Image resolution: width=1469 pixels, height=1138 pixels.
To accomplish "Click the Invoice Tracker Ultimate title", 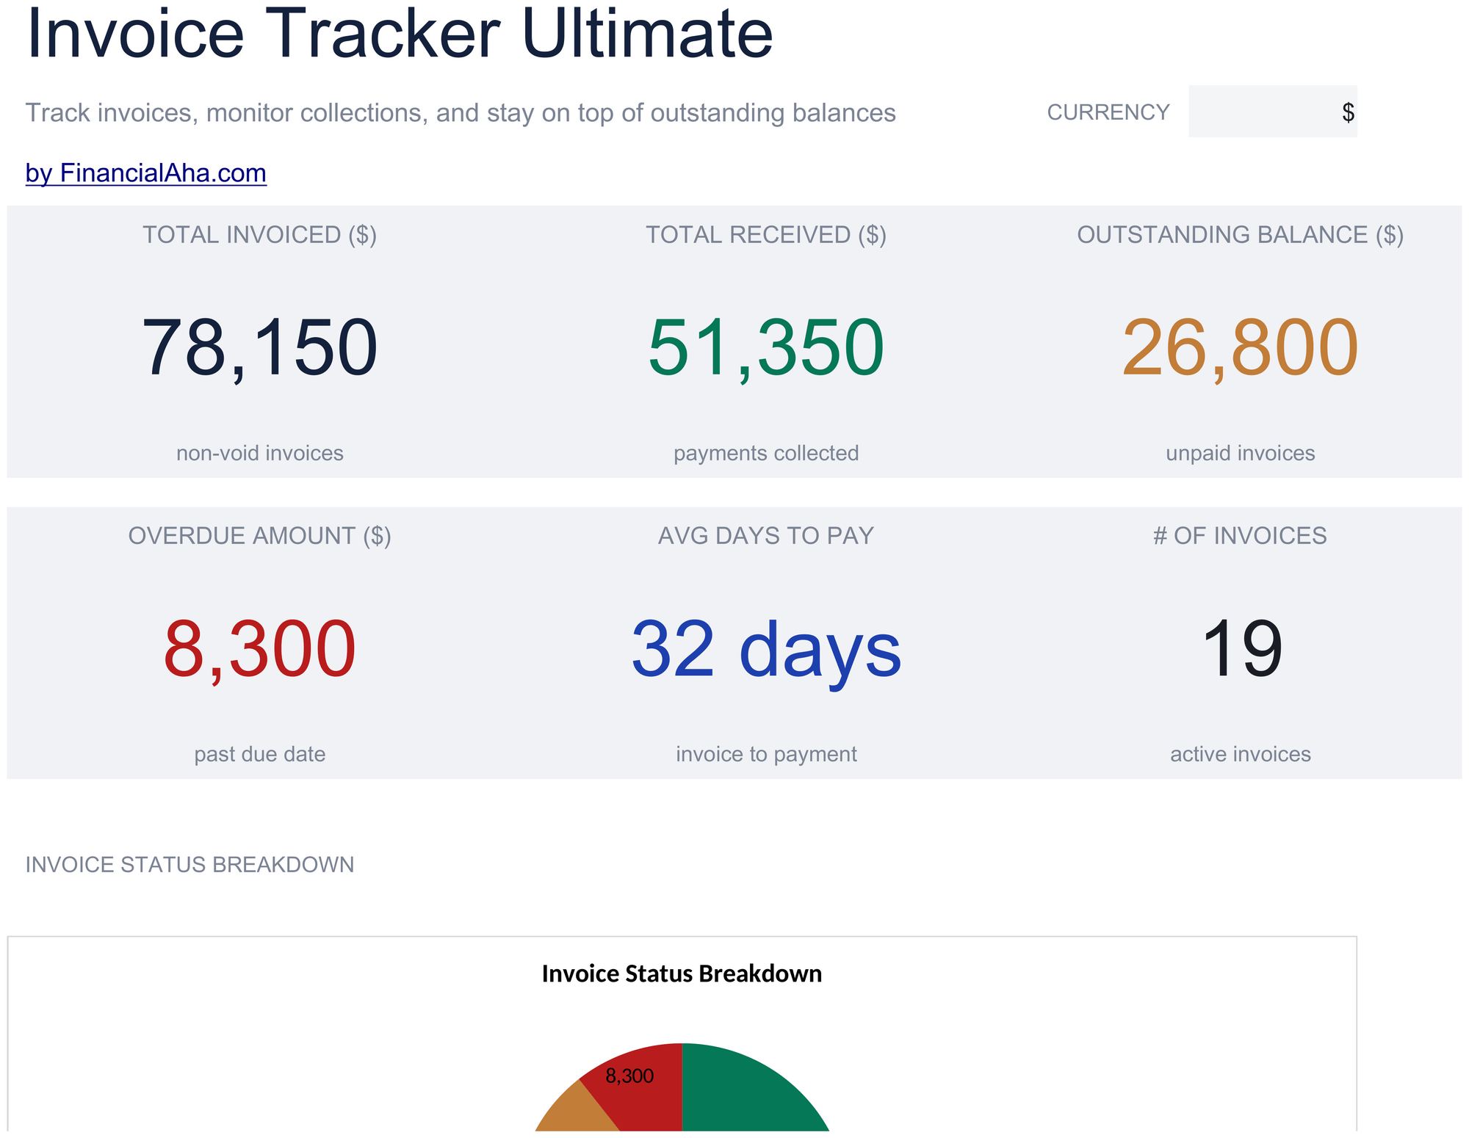I will (399, 33).
